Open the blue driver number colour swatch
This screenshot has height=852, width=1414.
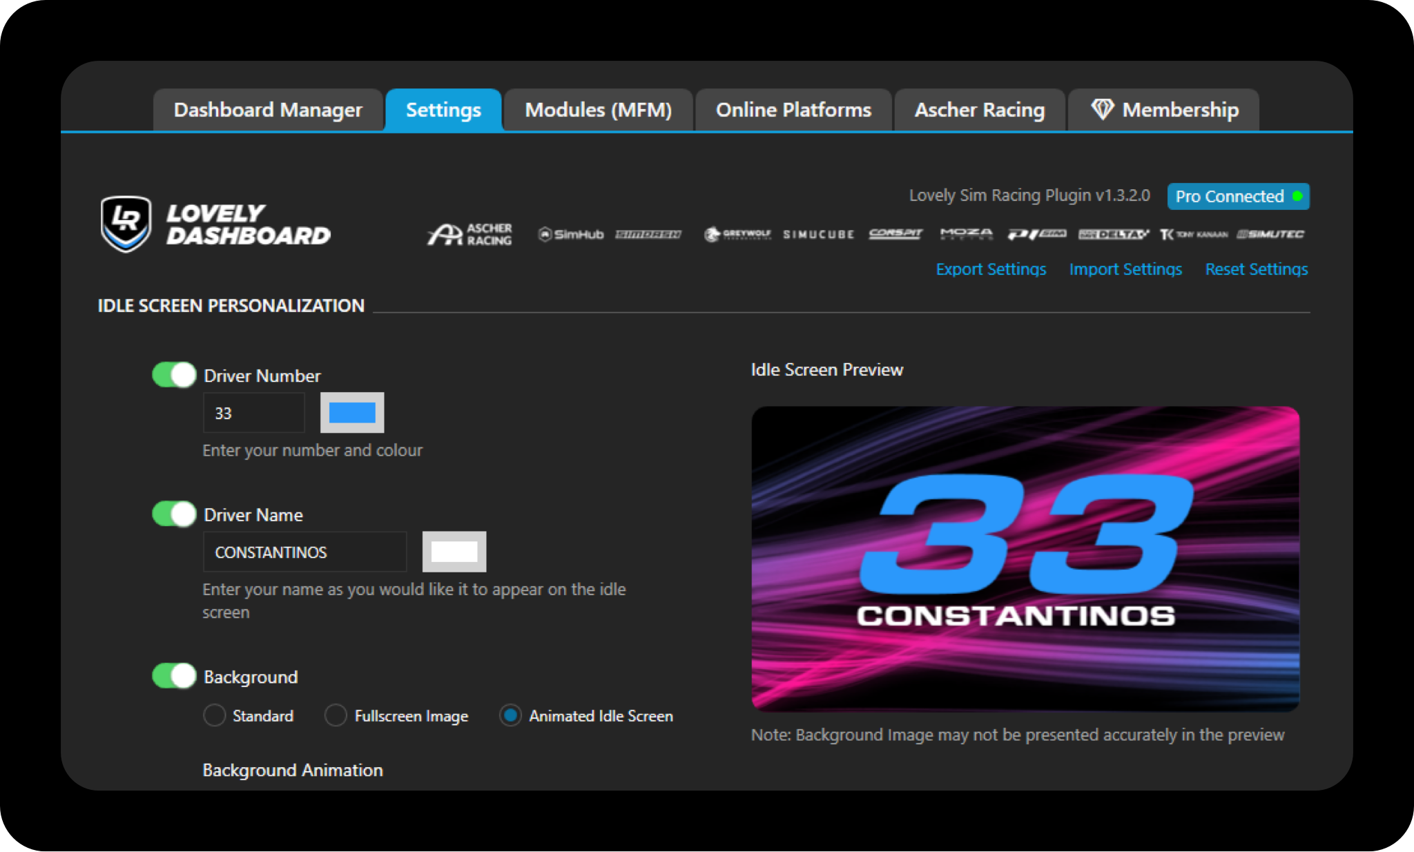(352, 413)
